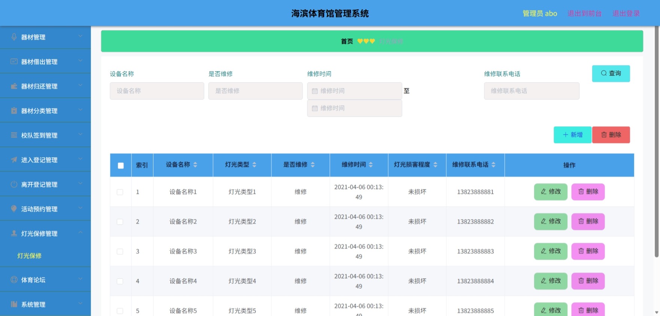Click the scrollbar down arrow
Screen dimensions: 660x316
pyautogui.click(x=656, y=312)
